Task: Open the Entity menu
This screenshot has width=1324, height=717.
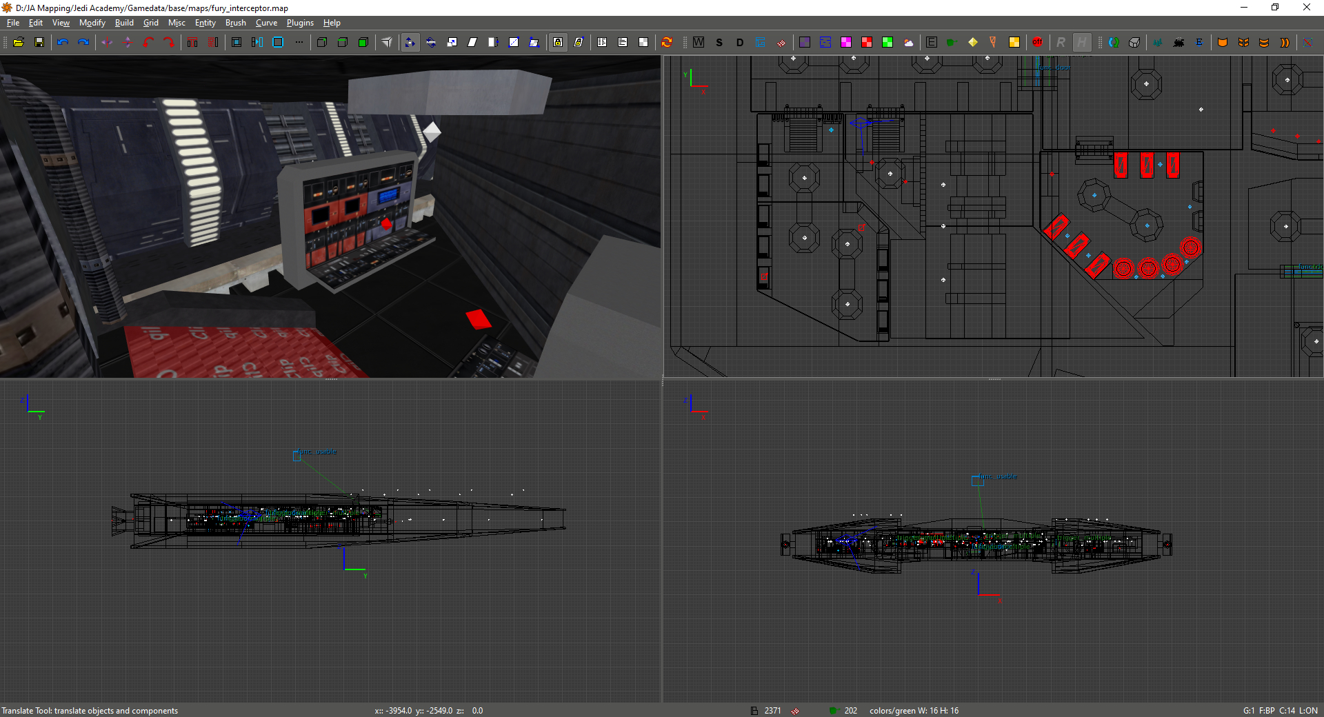Action: coord(205,23)
